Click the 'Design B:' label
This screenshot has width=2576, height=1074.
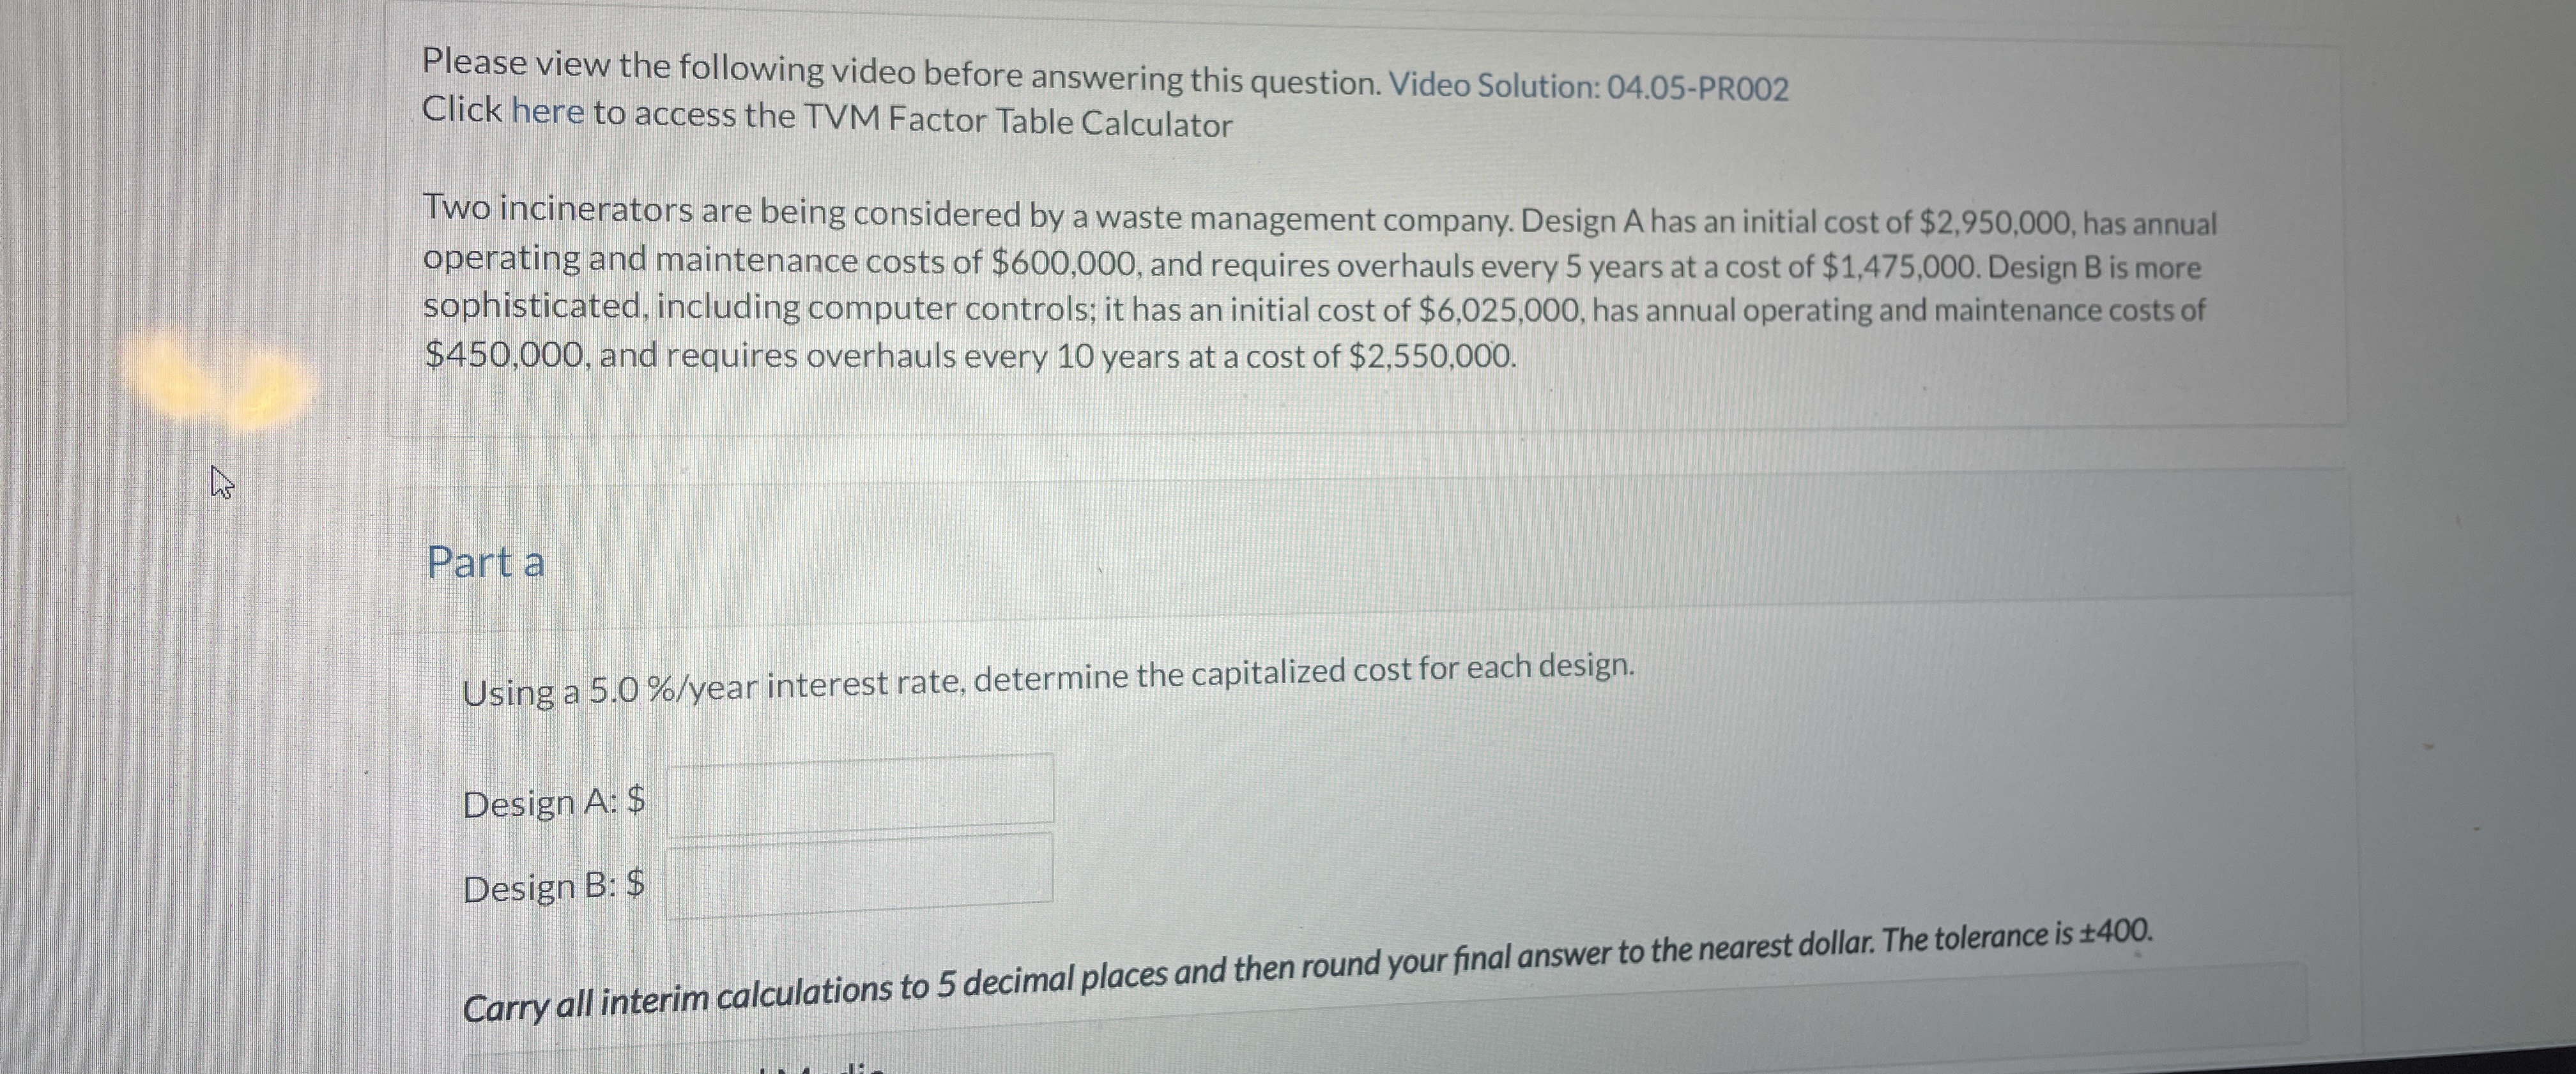[540, 887]
